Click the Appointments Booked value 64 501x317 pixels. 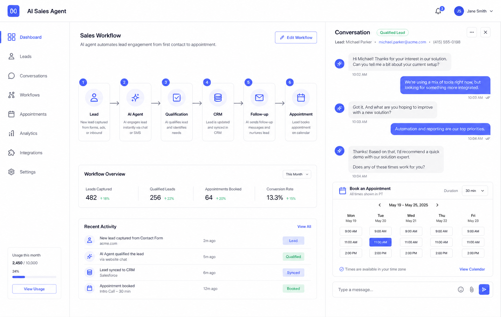pyautogui.click(x=209, y=197)
